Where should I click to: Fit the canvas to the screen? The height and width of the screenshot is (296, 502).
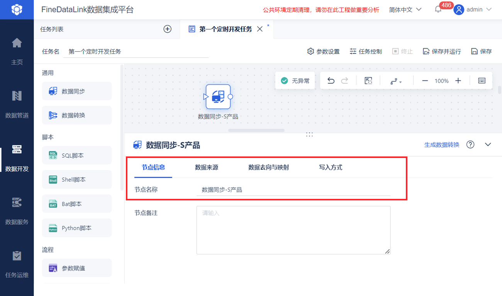click(368, 81)
